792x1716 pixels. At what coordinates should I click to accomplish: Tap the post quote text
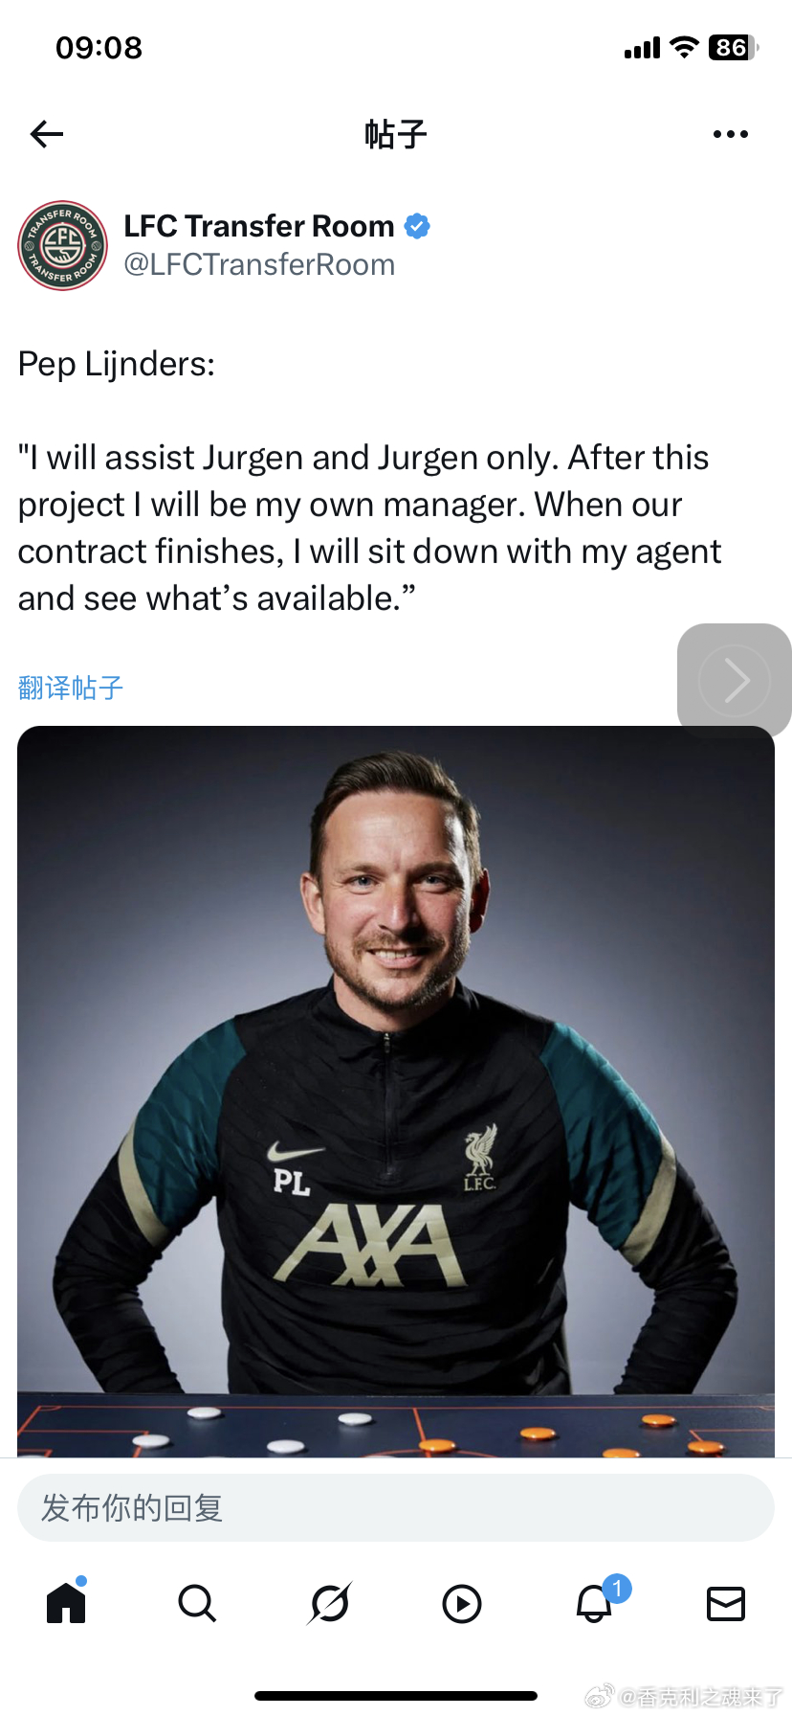tap(369, 528)
